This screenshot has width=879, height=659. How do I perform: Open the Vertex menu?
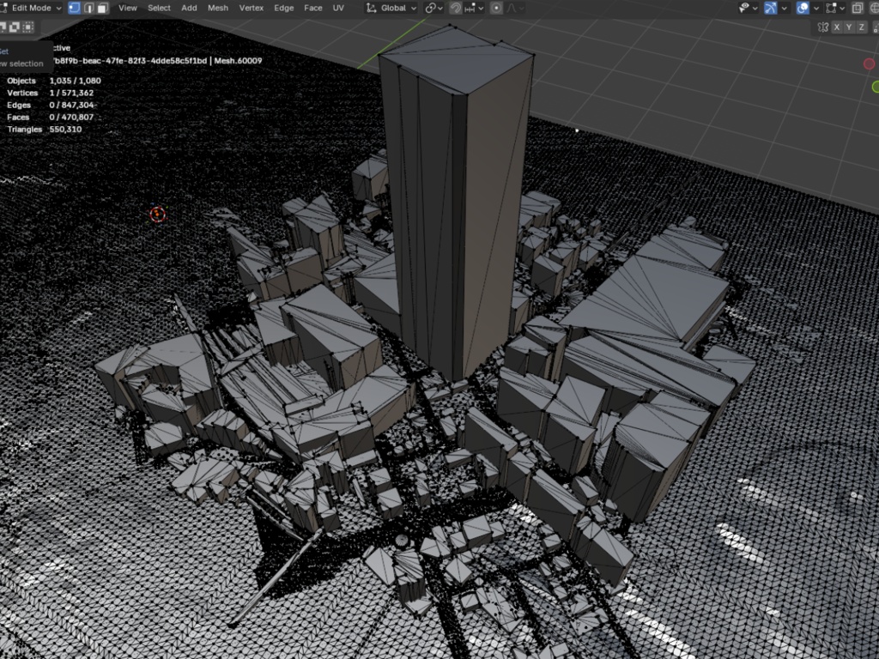point(252,8)
